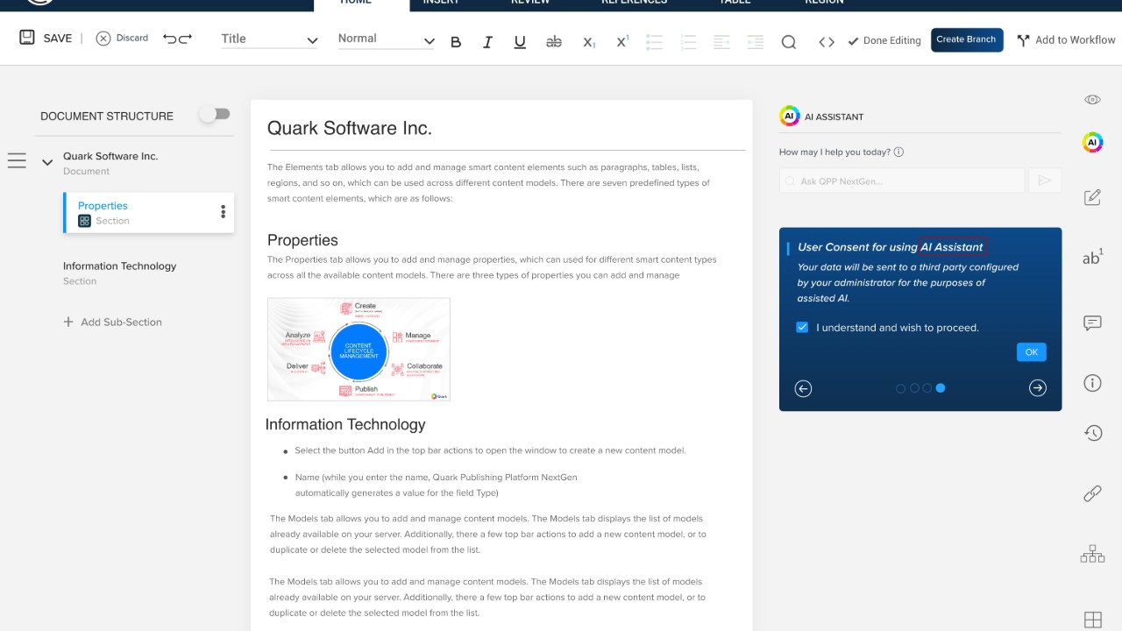Viewport: 1122px width, 631px height.
Task: Open the search magnifier tool
Action: tap(789, 41)
